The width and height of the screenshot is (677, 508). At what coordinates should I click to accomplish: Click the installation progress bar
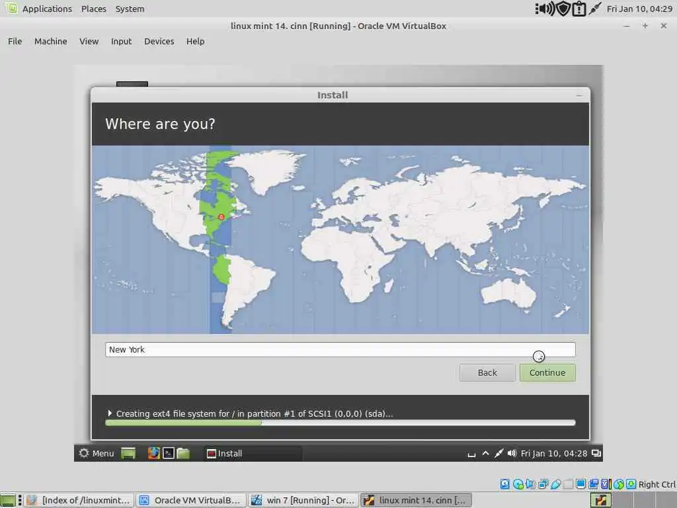pos(340,423)
